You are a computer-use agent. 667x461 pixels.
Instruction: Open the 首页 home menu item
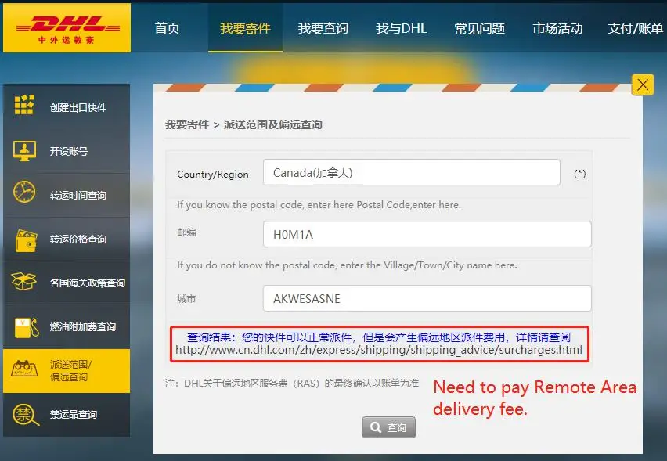pos(168,28)
